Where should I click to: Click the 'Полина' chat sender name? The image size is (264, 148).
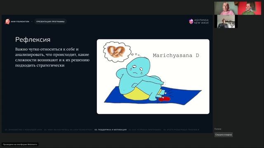218,129
